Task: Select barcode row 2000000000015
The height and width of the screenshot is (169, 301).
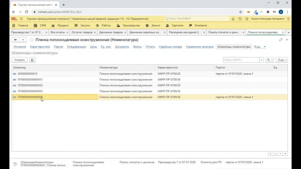Action: 150,74
